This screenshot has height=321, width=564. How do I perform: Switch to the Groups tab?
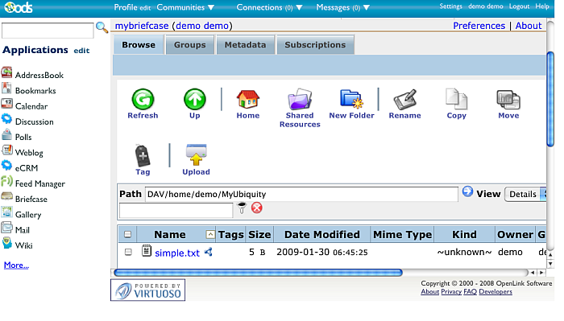click(x=190, y=44)
